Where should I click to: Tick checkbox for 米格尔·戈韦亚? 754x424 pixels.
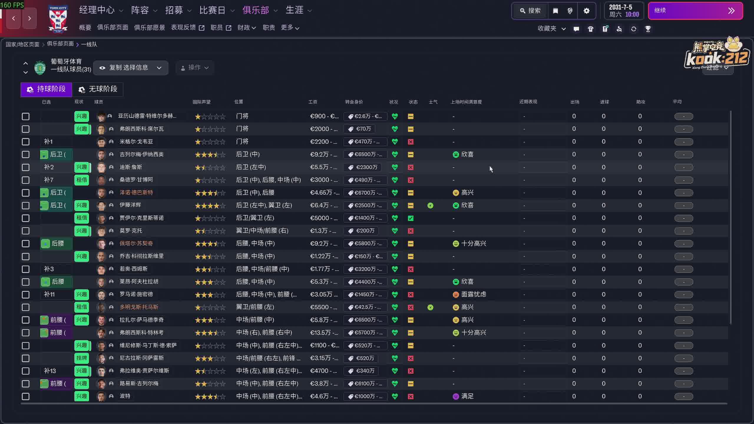point(26,142)
